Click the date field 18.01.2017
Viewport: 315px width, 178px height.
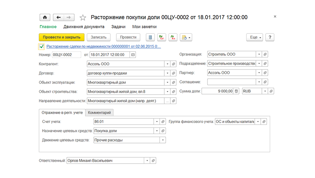pyautogui.click(x=110, y=55)
